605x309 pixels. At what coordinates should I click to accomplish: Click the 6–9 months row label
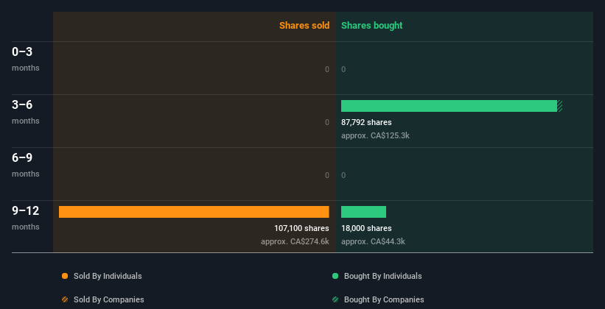26,165
